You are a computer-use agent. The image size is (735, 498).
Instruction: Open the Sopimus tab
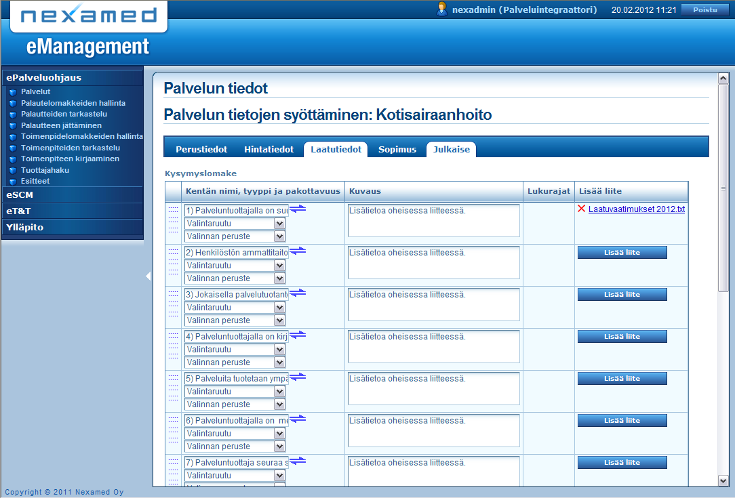point(397,150)
